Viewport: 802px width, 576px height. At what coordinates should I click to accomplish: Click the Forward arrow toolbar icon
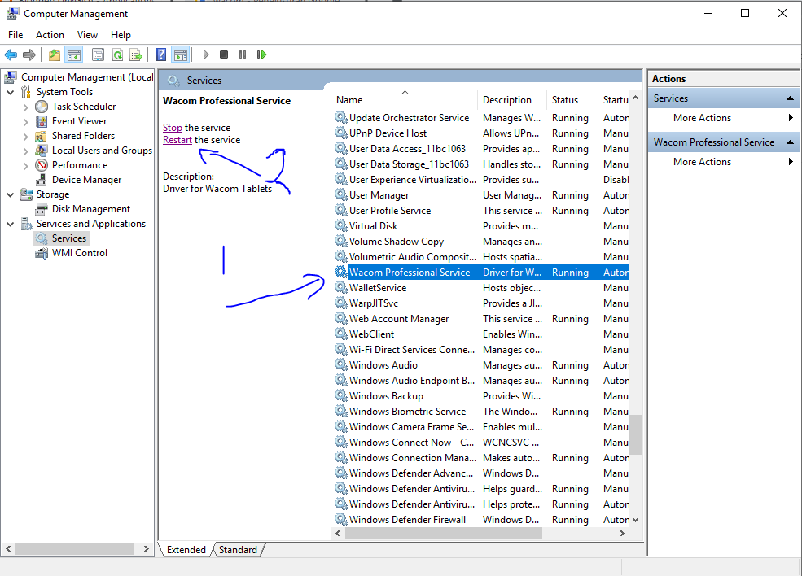coord(29,55)
